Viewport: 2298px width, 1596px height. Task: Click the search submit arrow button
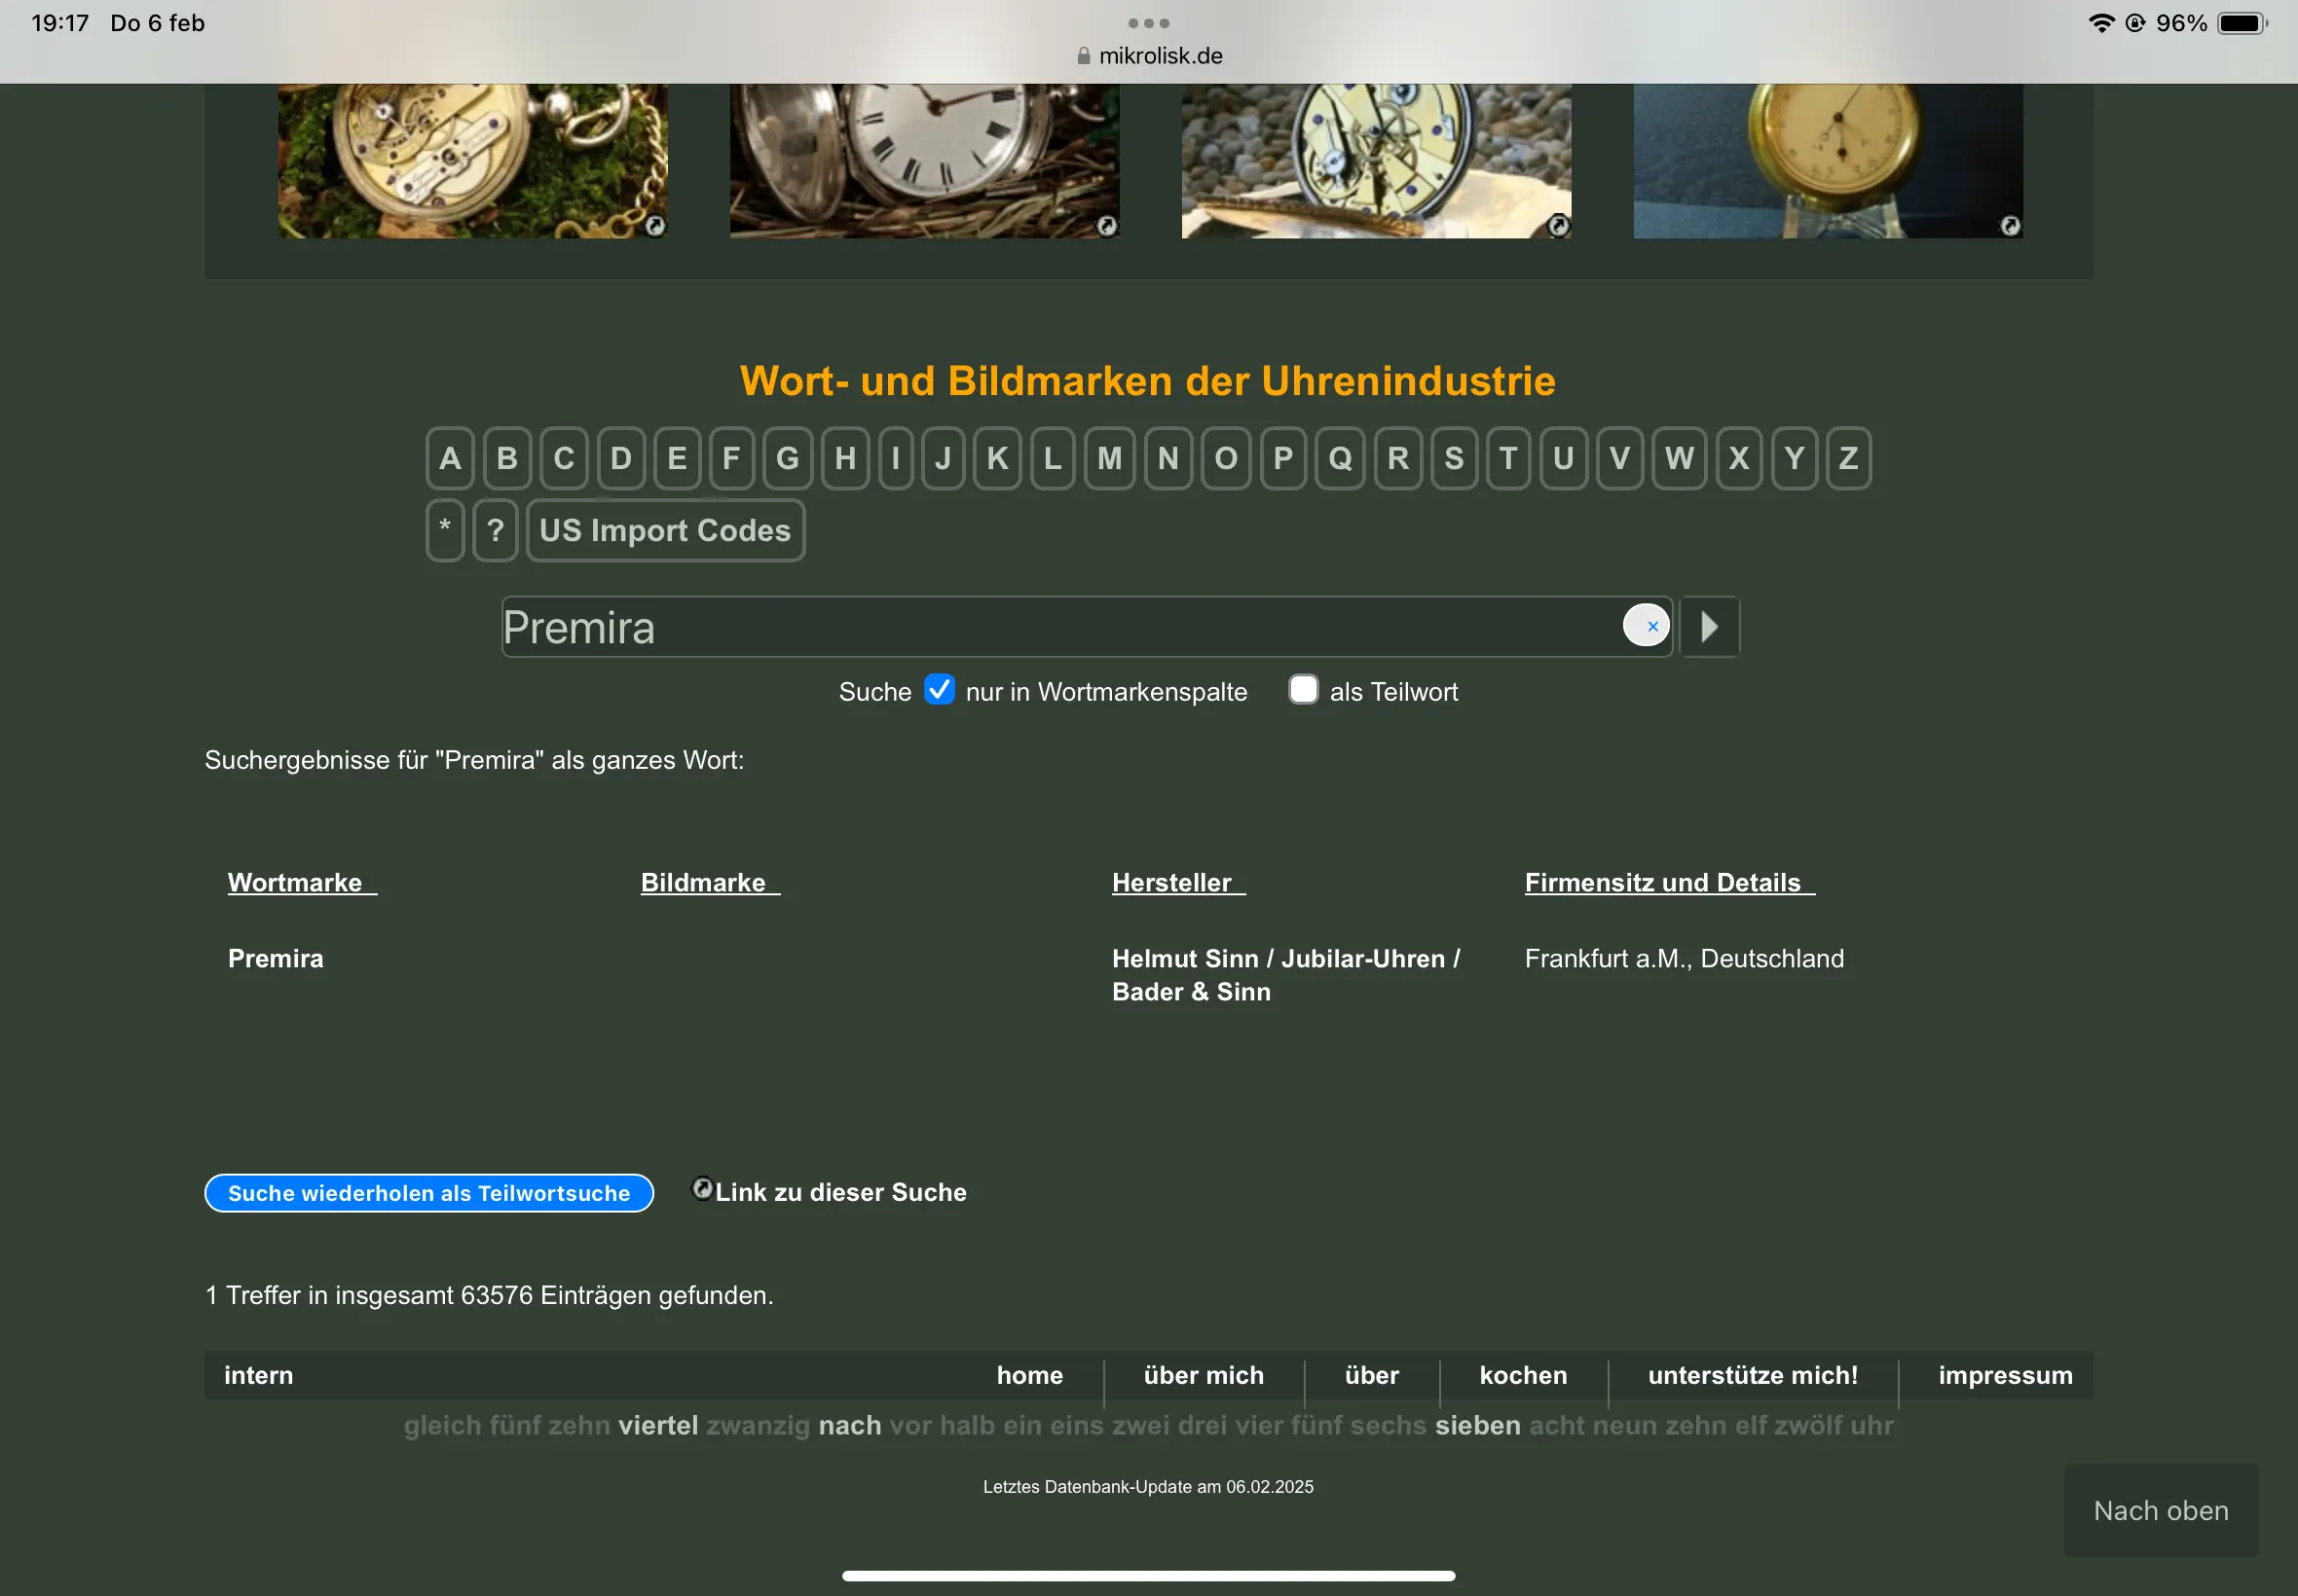click(x=1710, y=627)
